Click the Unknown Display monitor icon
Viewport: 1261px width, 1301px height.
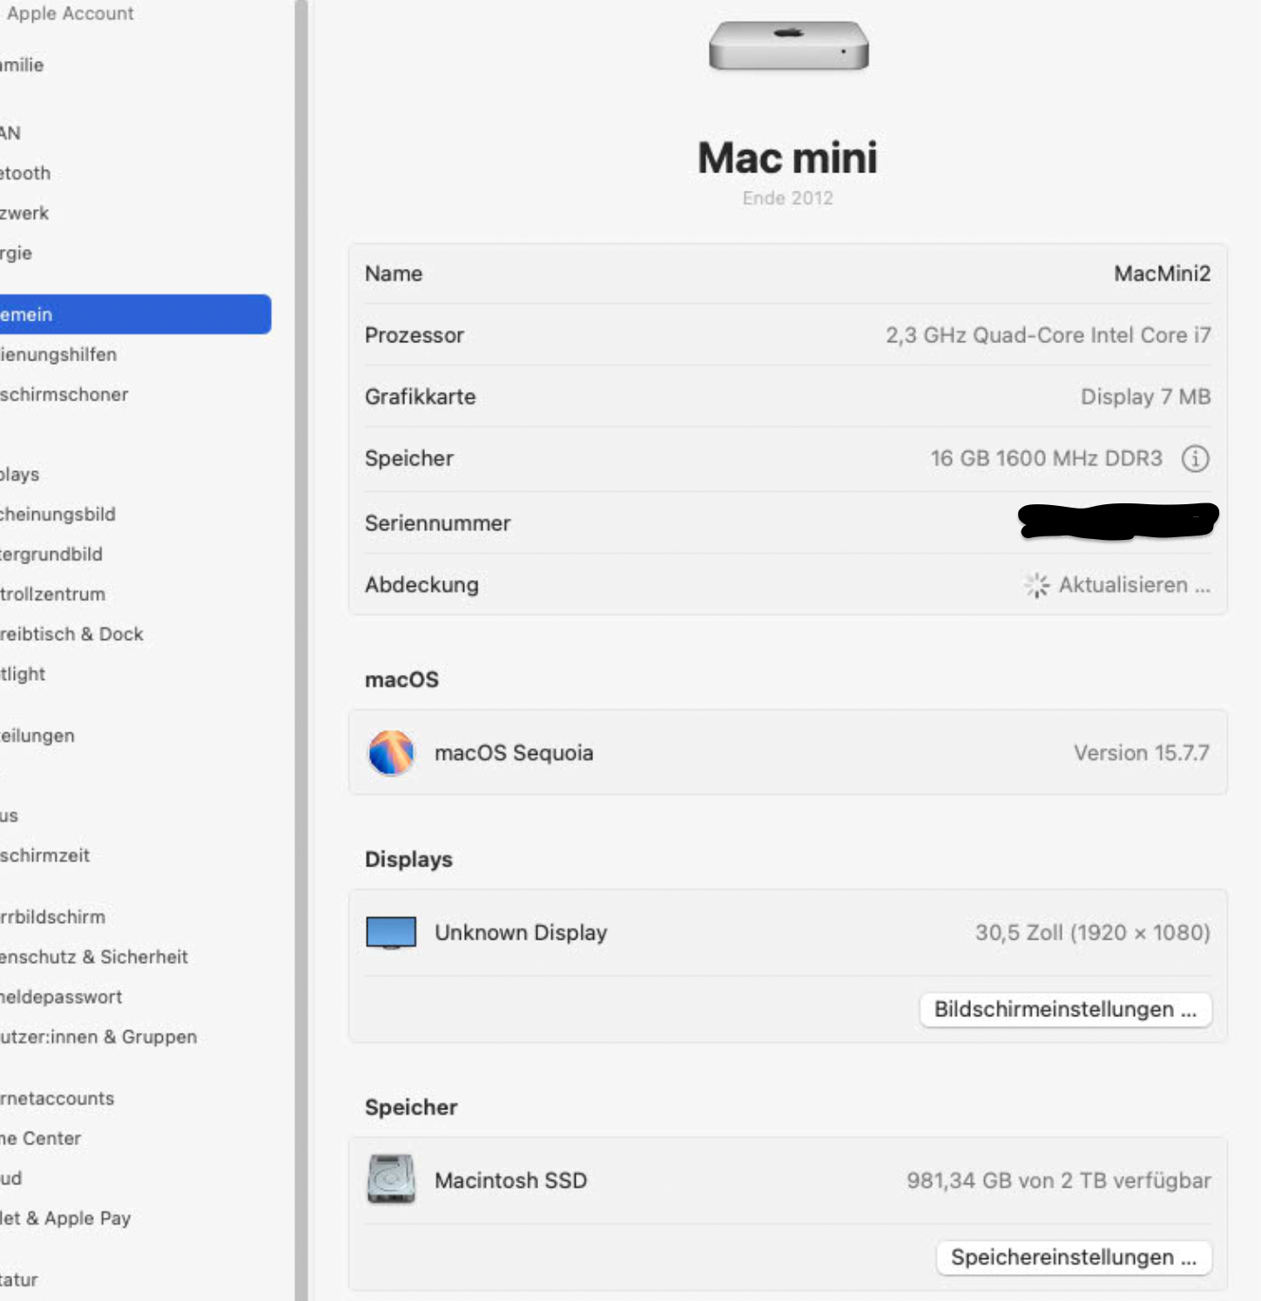391,933
